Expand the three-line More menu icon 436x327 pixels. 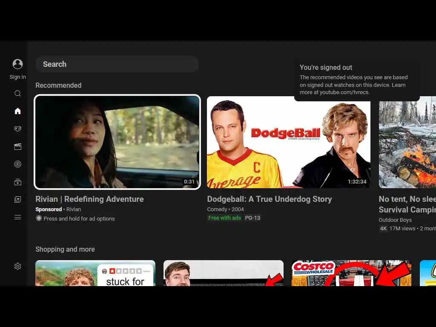(x=17, y=217)
